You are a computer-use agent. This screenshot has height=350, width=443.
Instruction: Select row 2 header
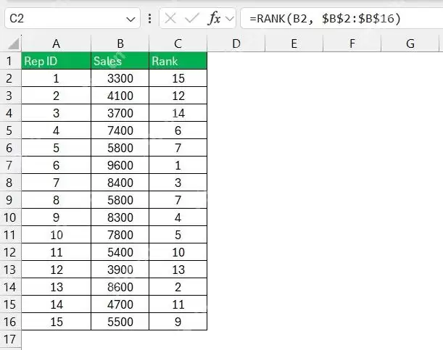coord(10,78)
